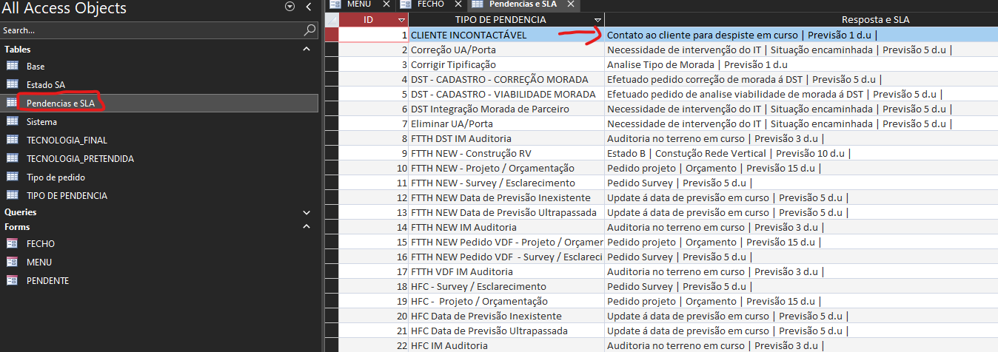Viewport: 998px width, 352px height.
Task: Click the FTTH NEW IM Auditoria cell
Action: (x=506, y=227)
